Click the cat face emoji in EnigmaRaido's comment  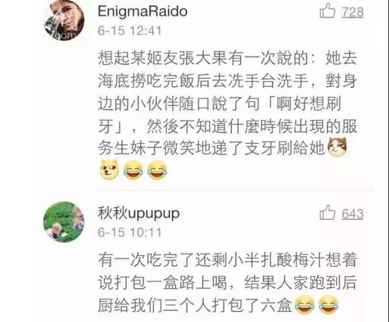[x=337, y=147]
